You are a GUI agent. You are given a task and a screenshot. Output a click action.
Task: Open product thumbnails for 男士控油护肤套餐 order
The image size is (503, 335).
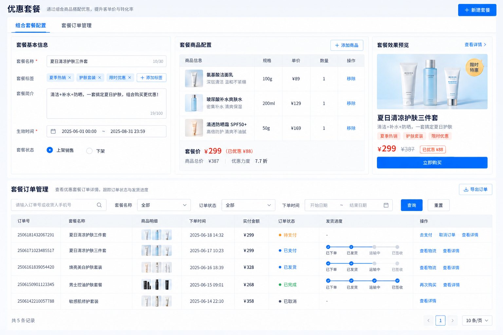point(157,285)
